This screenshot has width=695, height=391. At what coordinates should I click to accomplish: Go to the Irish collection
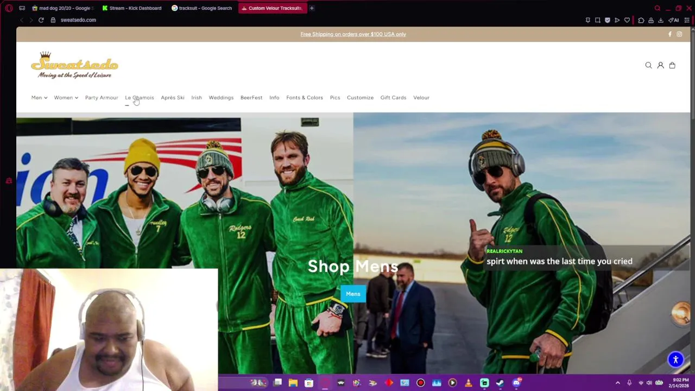tap(197, 98)
